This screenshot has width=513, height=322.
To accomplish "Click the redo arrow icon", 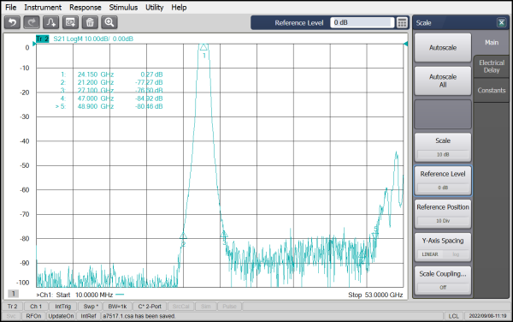I will coord(32,22).
